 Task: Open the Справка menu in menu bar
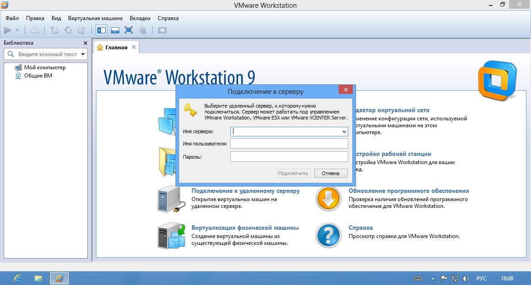(168, 18)
